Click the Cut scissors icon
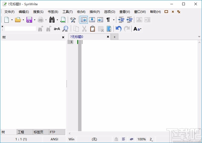Viewport: 202px width, 143px height. point(84,29)
